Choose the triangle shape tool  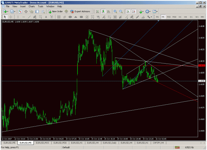click(76, 17)
